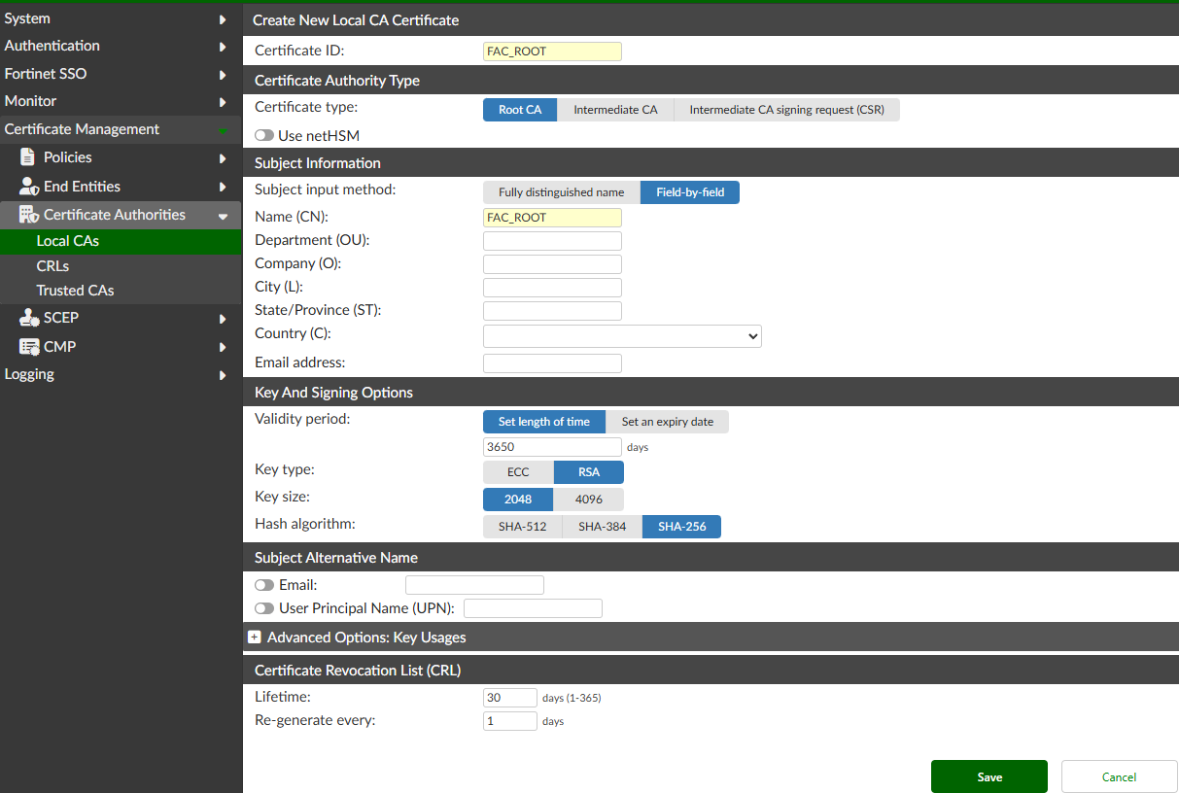
Task: Select Root CA certificate type
Action: 520,110
